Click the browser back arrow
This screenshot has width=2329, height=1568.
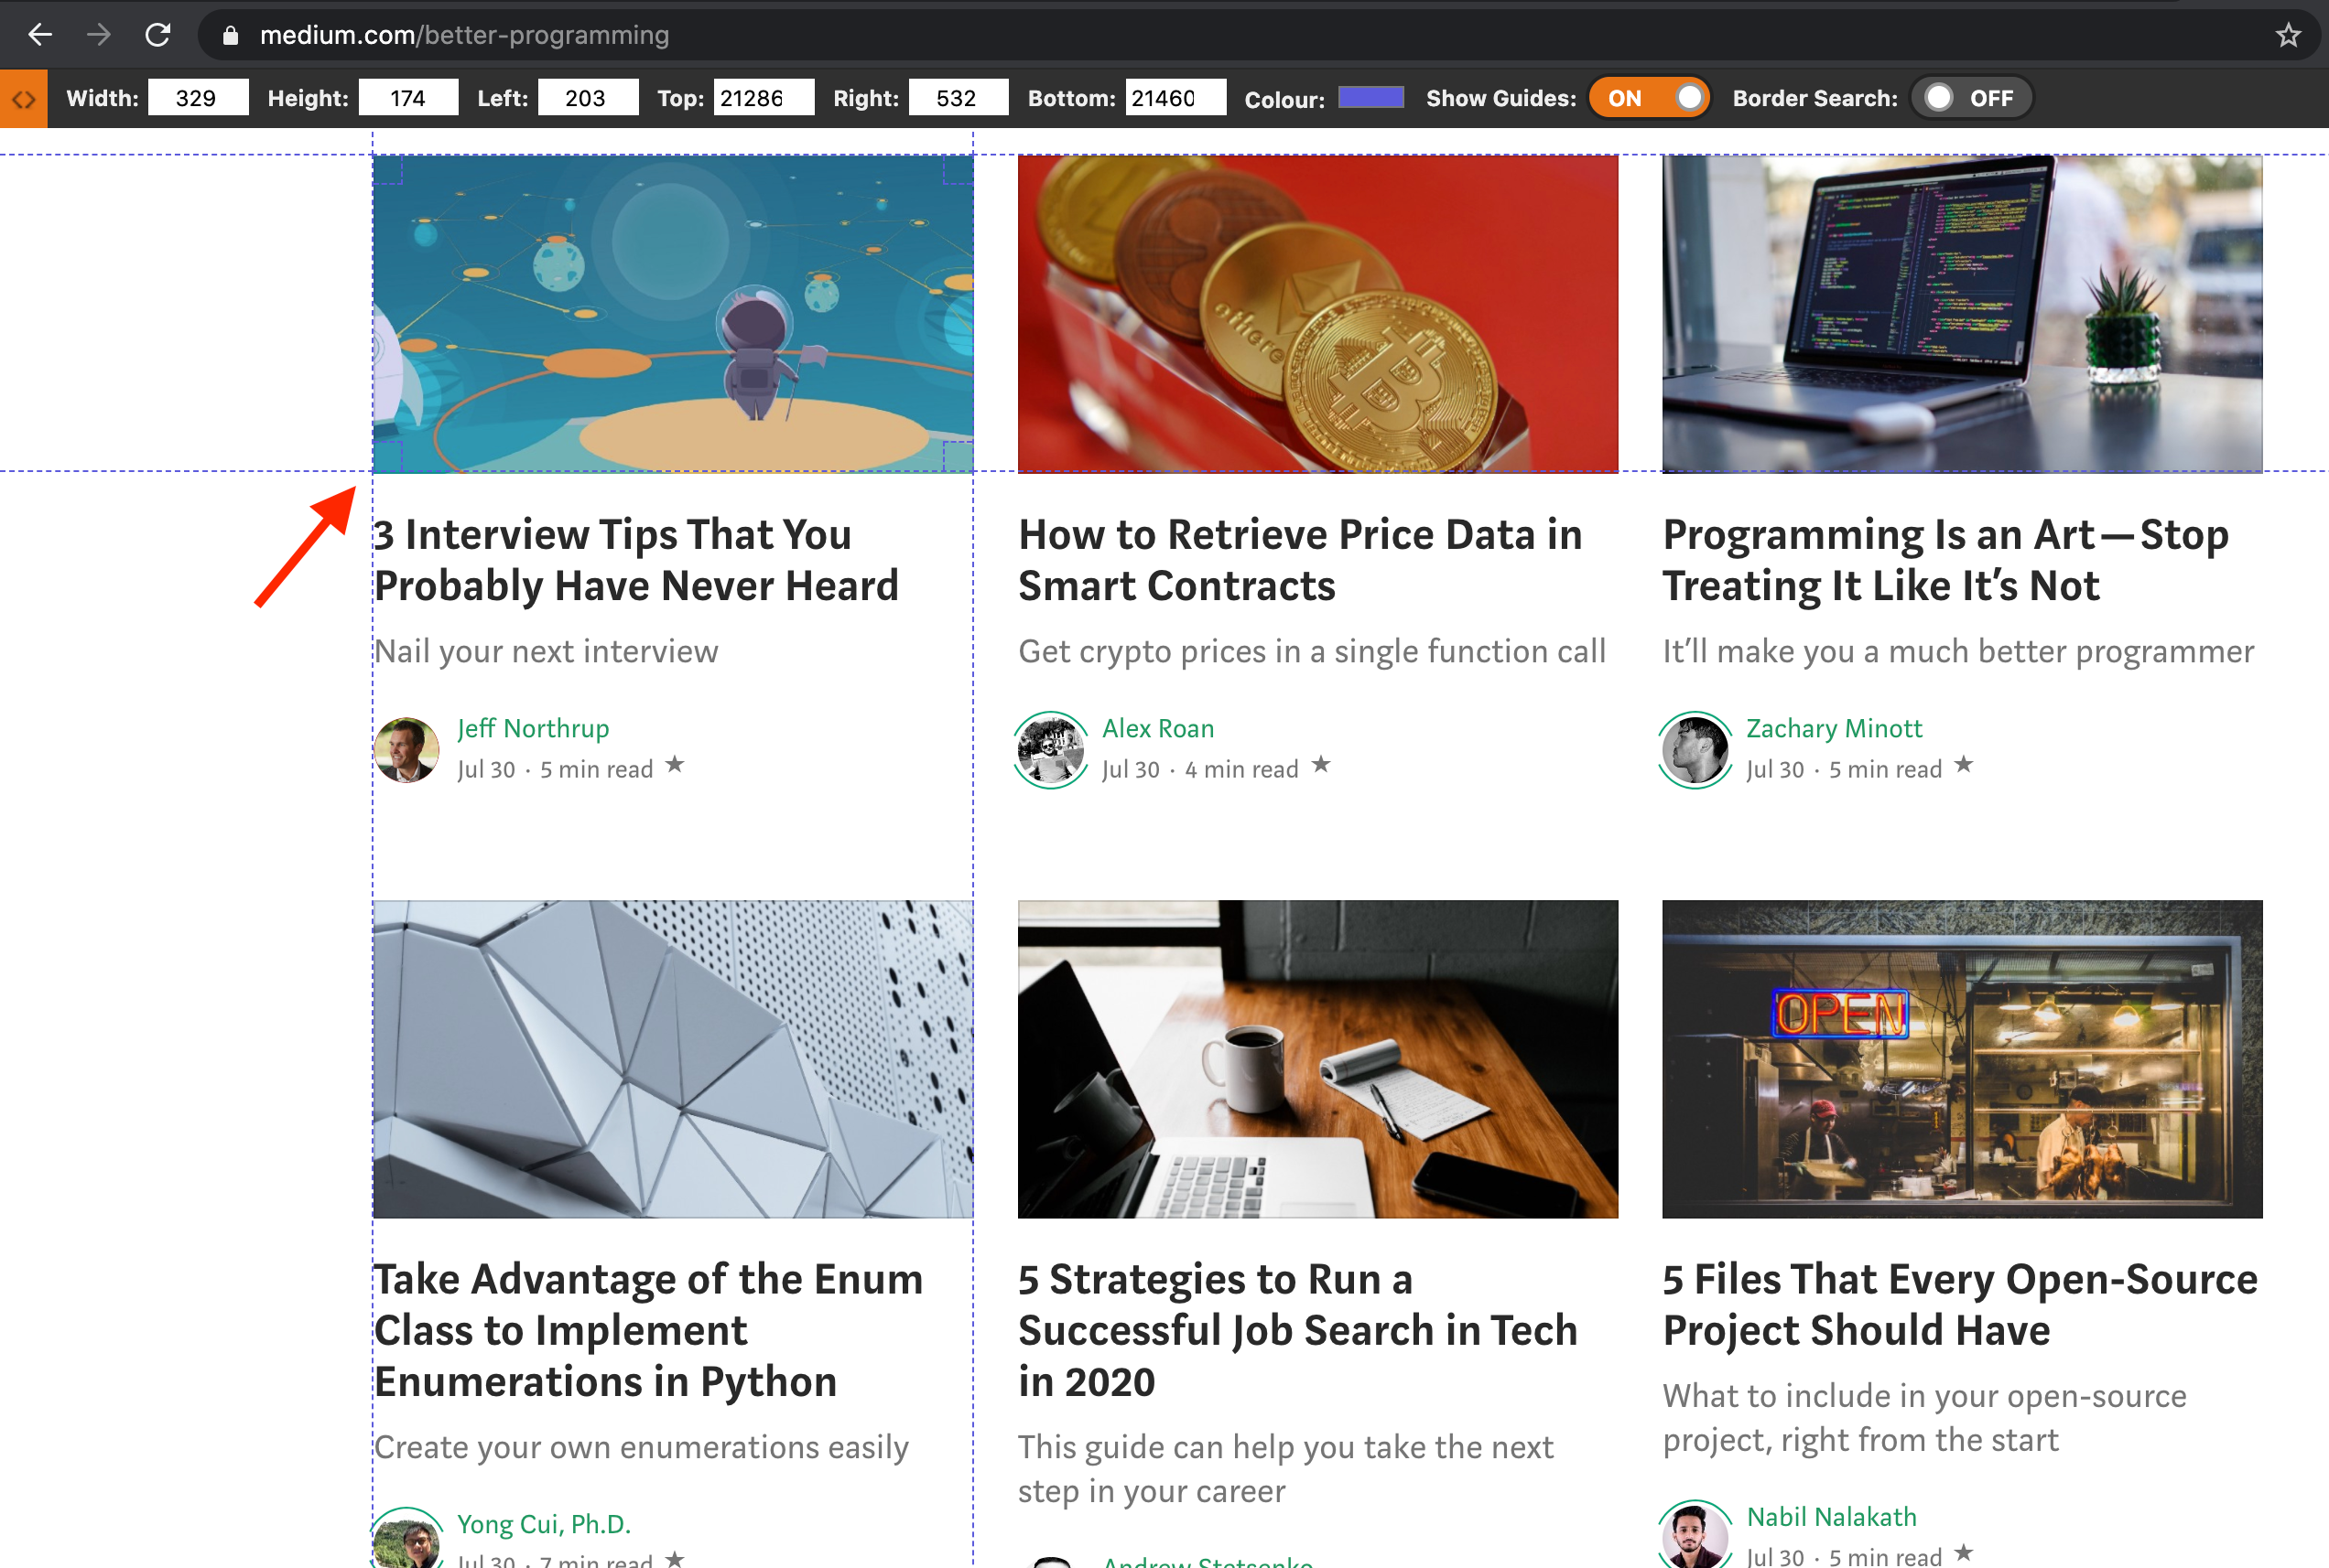coord(40,35)
